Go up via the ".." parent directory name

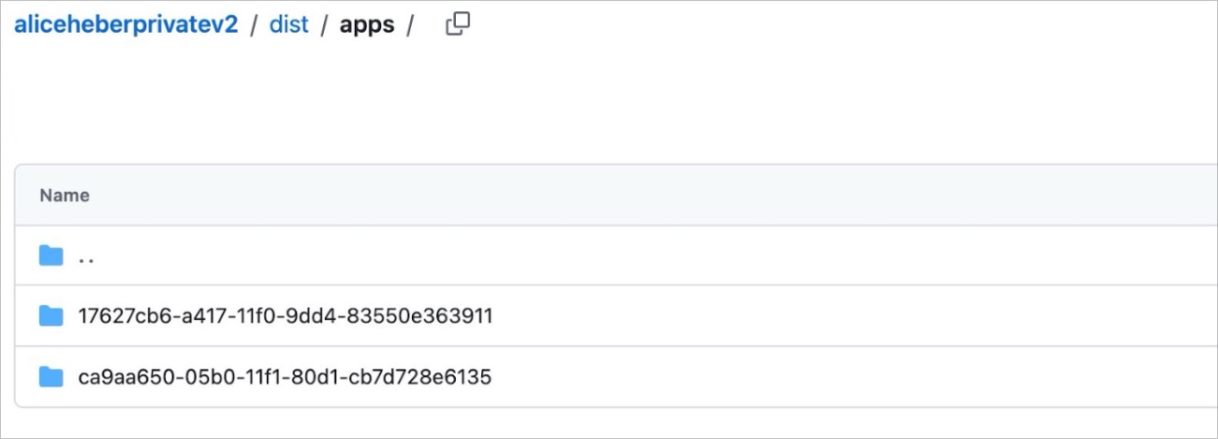[x=86, y=256]
